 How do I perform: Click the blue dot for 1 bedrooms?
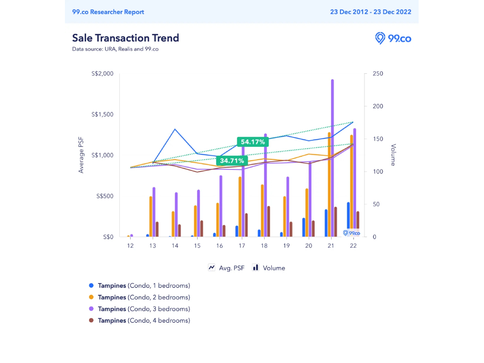(91, 286)
